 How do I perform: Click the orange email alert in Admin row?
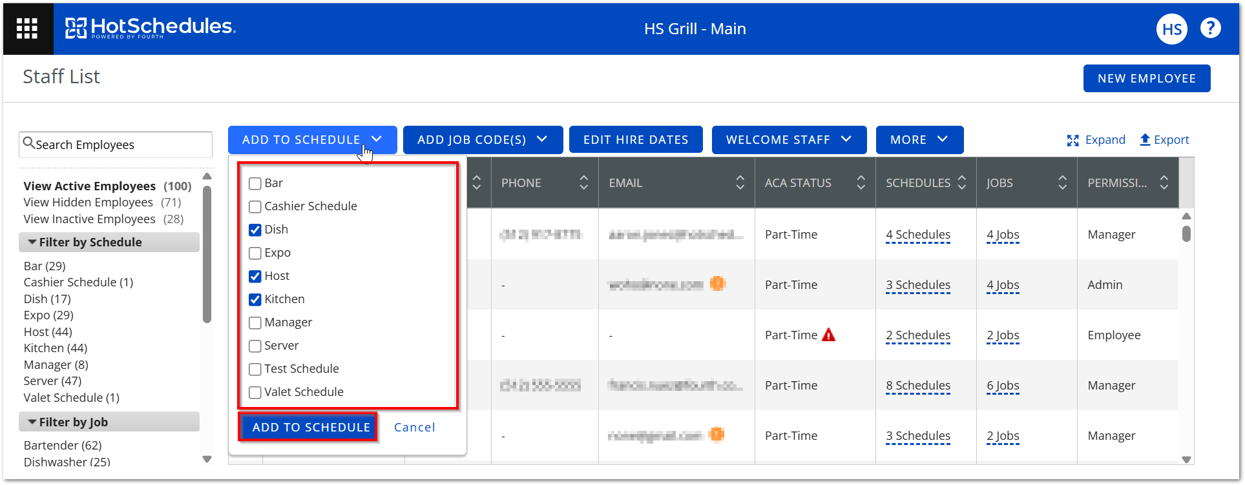click(x=717, y=283)
